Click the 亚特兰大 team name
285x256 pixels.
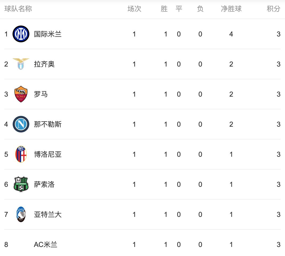48,214
